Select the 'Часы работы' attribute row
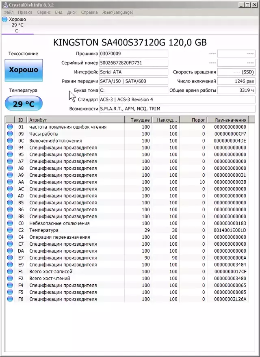The image size is (260, 357). [x=127, y=134]
